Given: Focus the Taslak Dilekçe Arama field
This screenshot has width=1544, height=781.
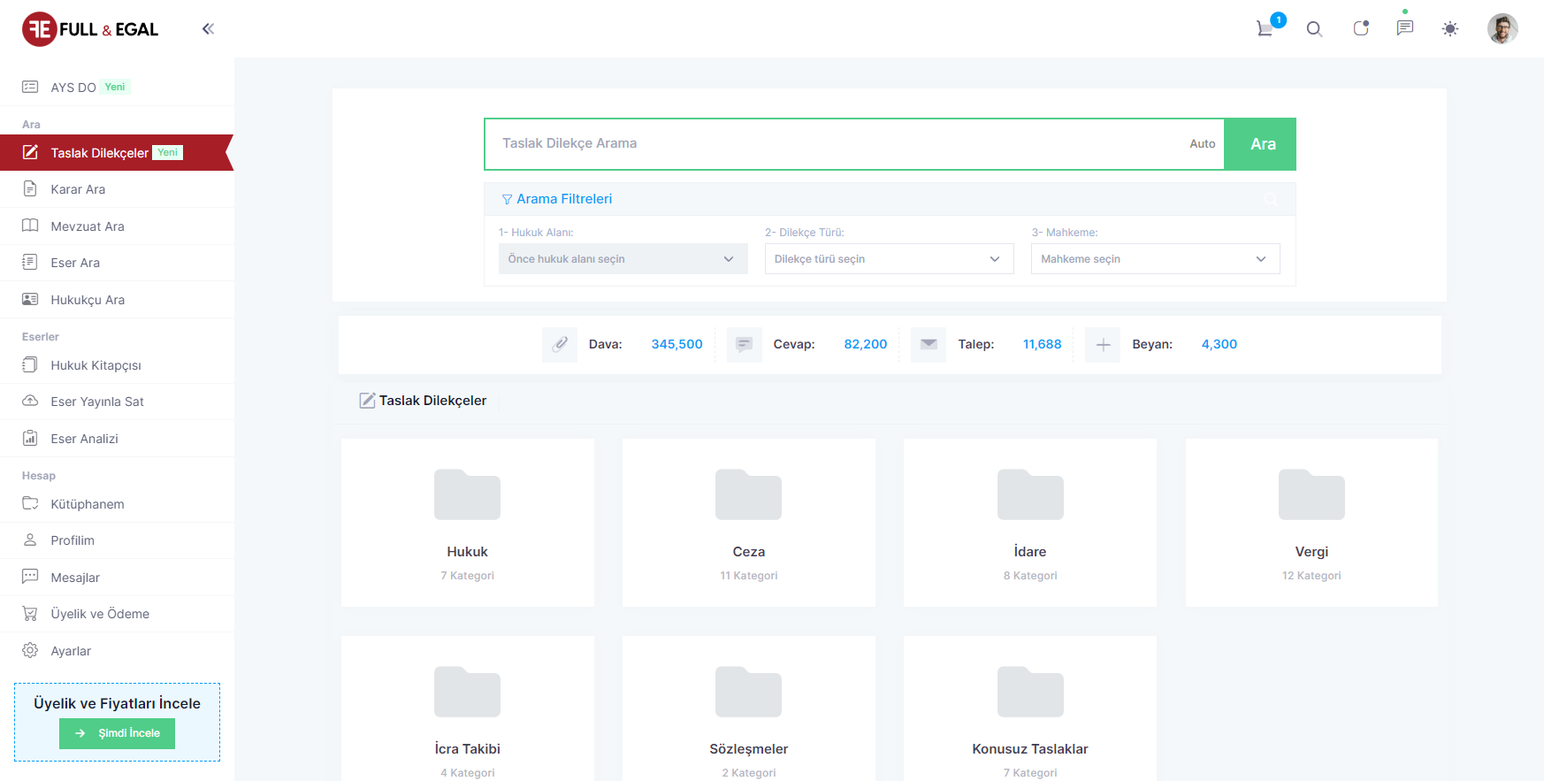Looking at the screenshot, I should coord(840,144).
